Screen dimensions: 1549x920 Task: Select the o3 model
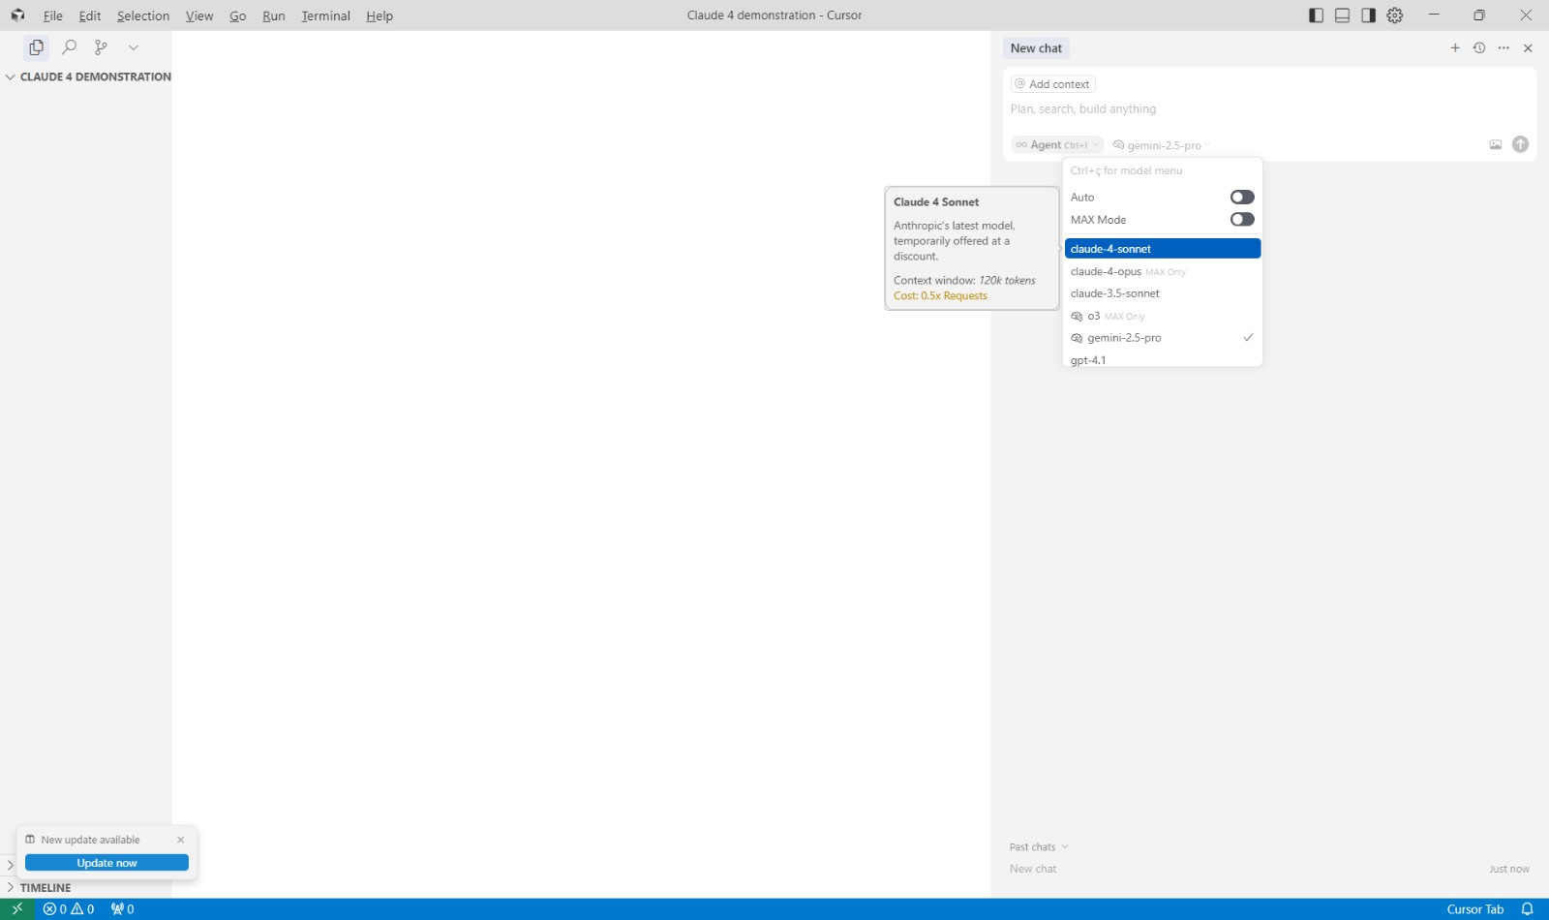1163,317
